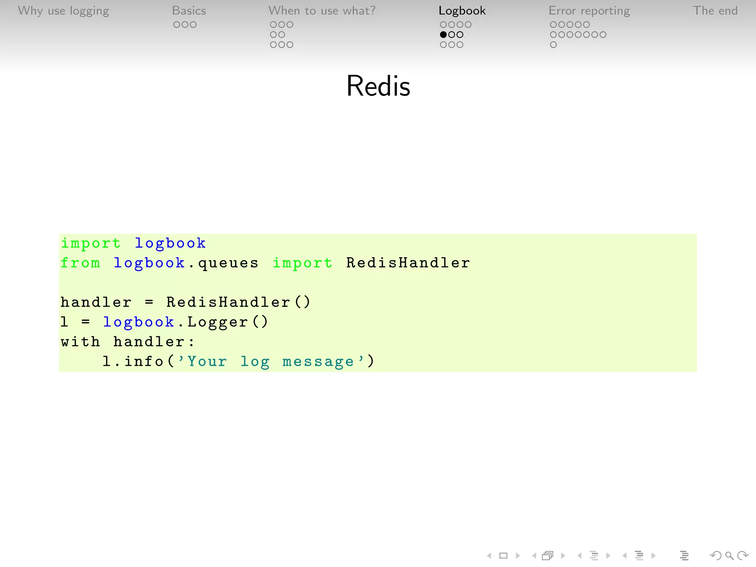Click the presentation outline icon
This screenshot has width=756, height=567.
(684, 555)
